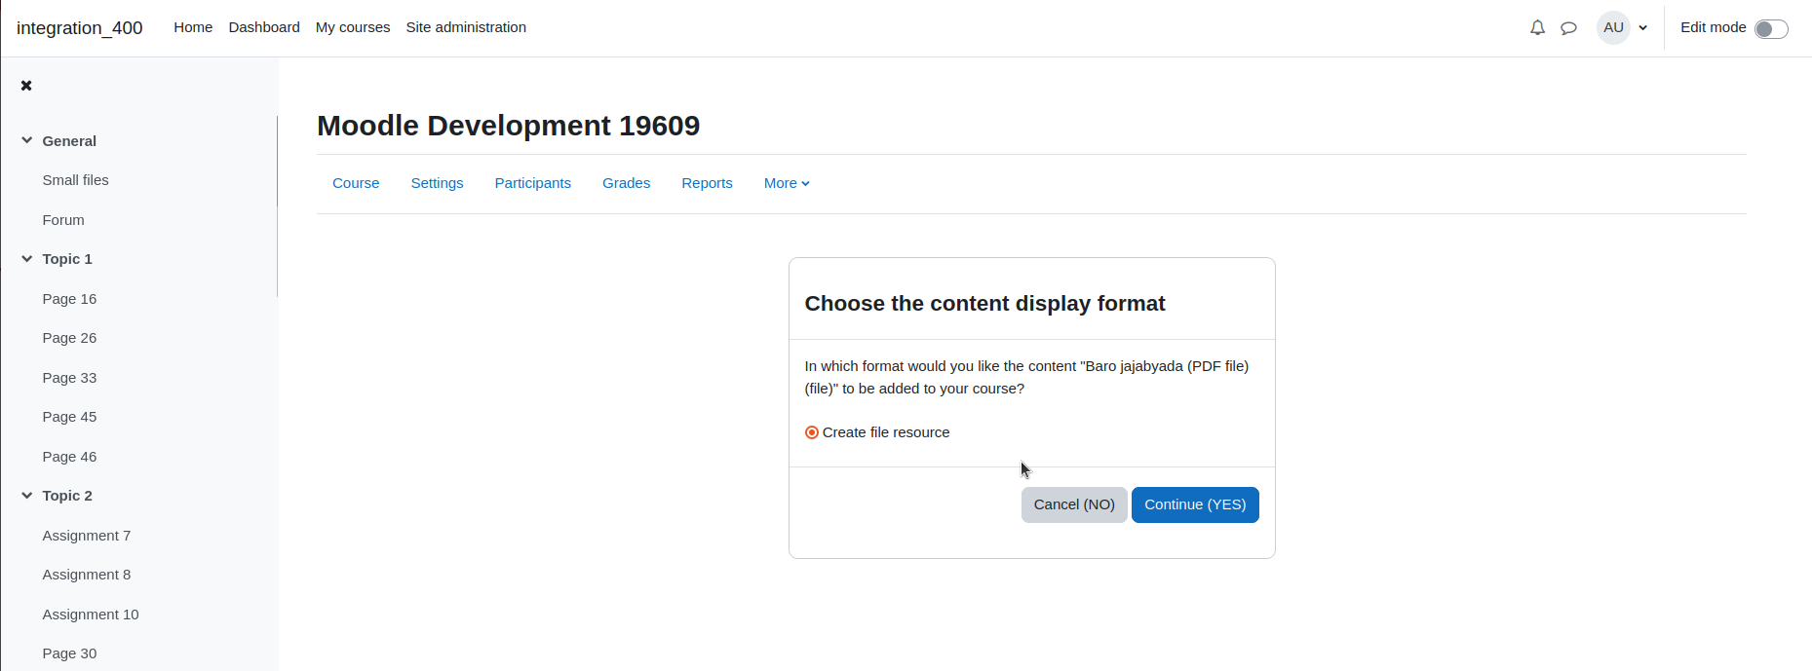1812x671 pixels.
Task: Click the Choose the content display format title
Action: 984,304
